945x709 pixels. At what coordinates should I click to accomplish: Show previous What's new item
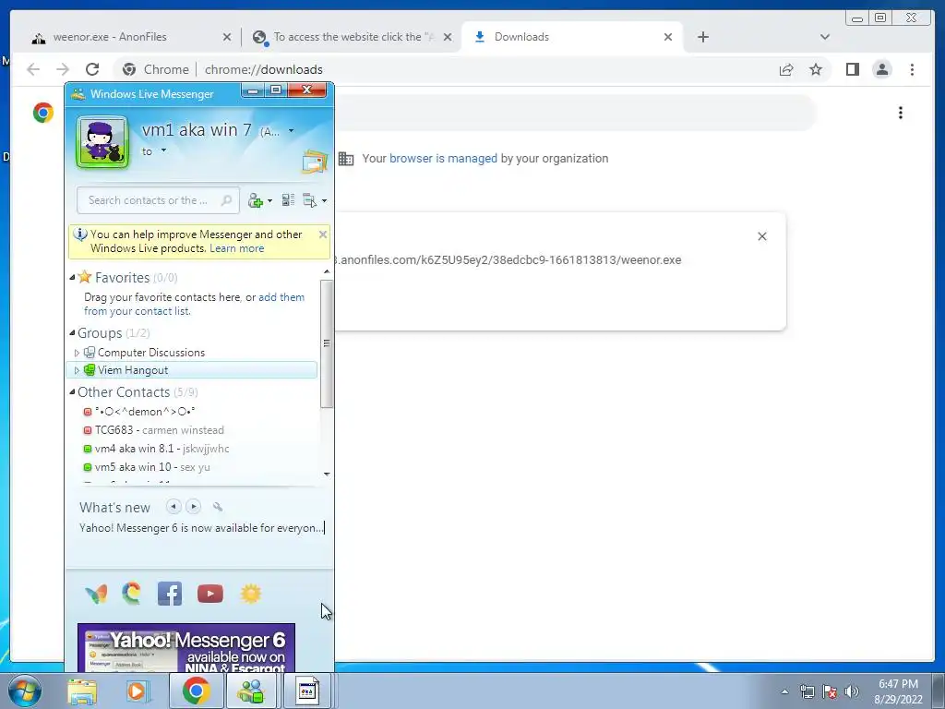point(173,507)
